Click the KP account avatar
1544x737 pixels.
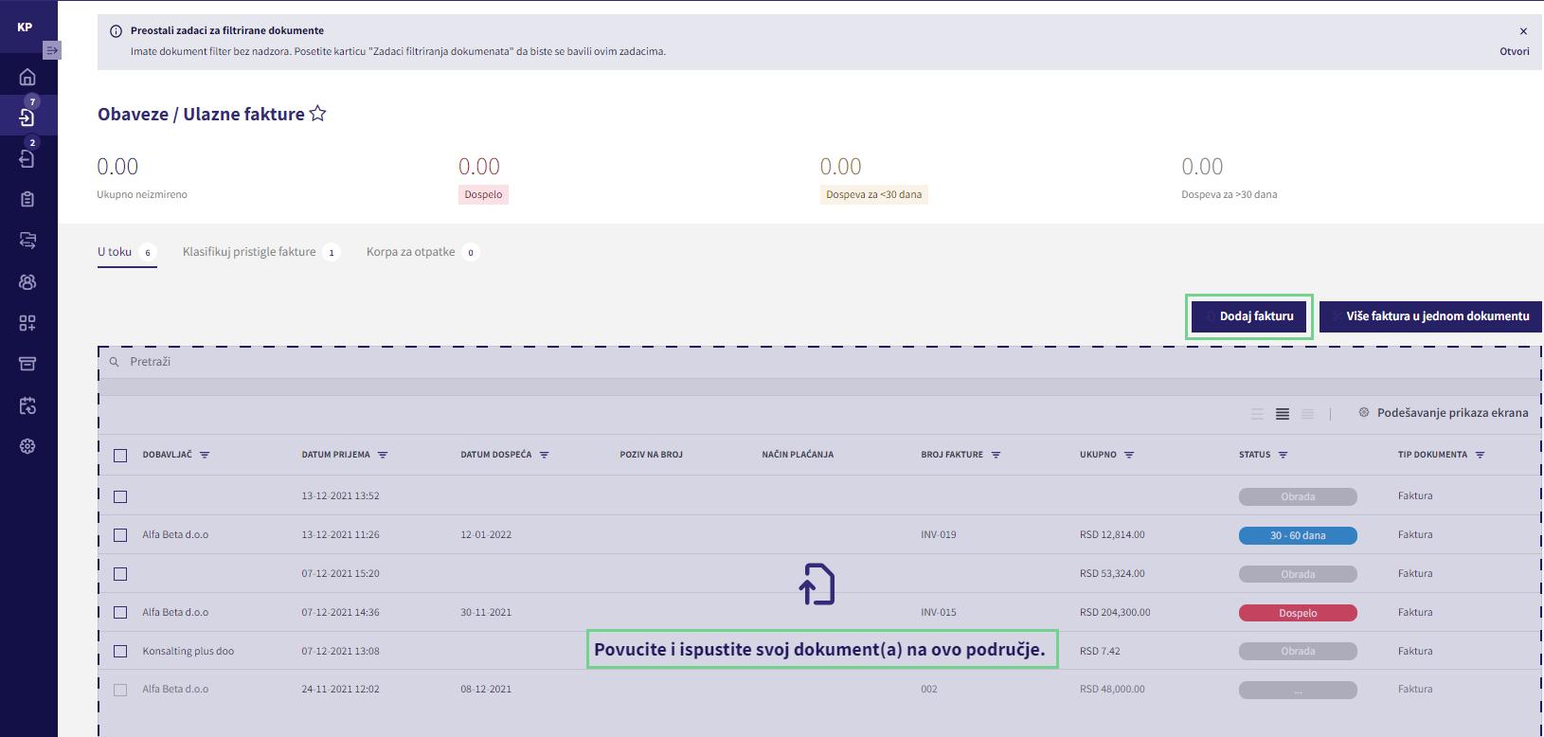[x=25, y=27]
